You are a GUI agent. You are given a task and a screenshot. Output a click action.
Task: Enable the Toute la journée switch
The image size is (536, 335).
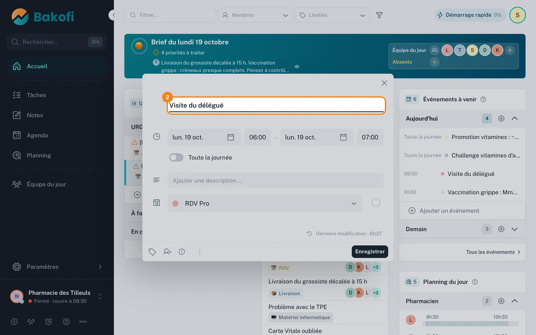pos(176,157)
